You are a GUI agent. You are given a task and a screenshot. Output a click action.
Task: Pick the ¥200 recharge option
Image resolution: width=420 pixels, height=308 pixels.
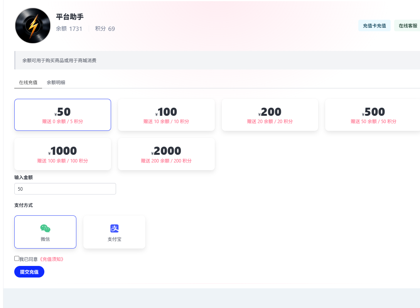pyautogui.click(x=270, y=115)
